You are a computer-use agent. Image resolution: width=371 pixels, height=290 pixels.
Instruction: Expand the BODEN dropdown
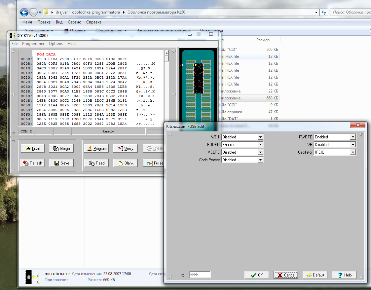[x=260, y=145]
